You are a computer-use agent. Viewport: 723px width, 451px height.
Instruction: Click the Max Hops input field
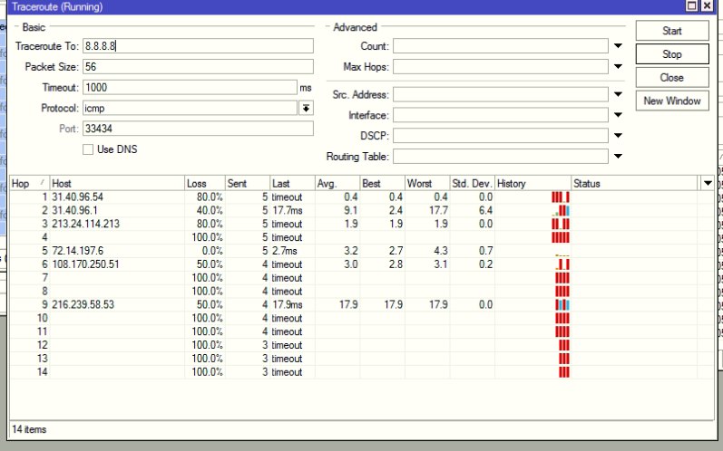click(x=500, y=67)
